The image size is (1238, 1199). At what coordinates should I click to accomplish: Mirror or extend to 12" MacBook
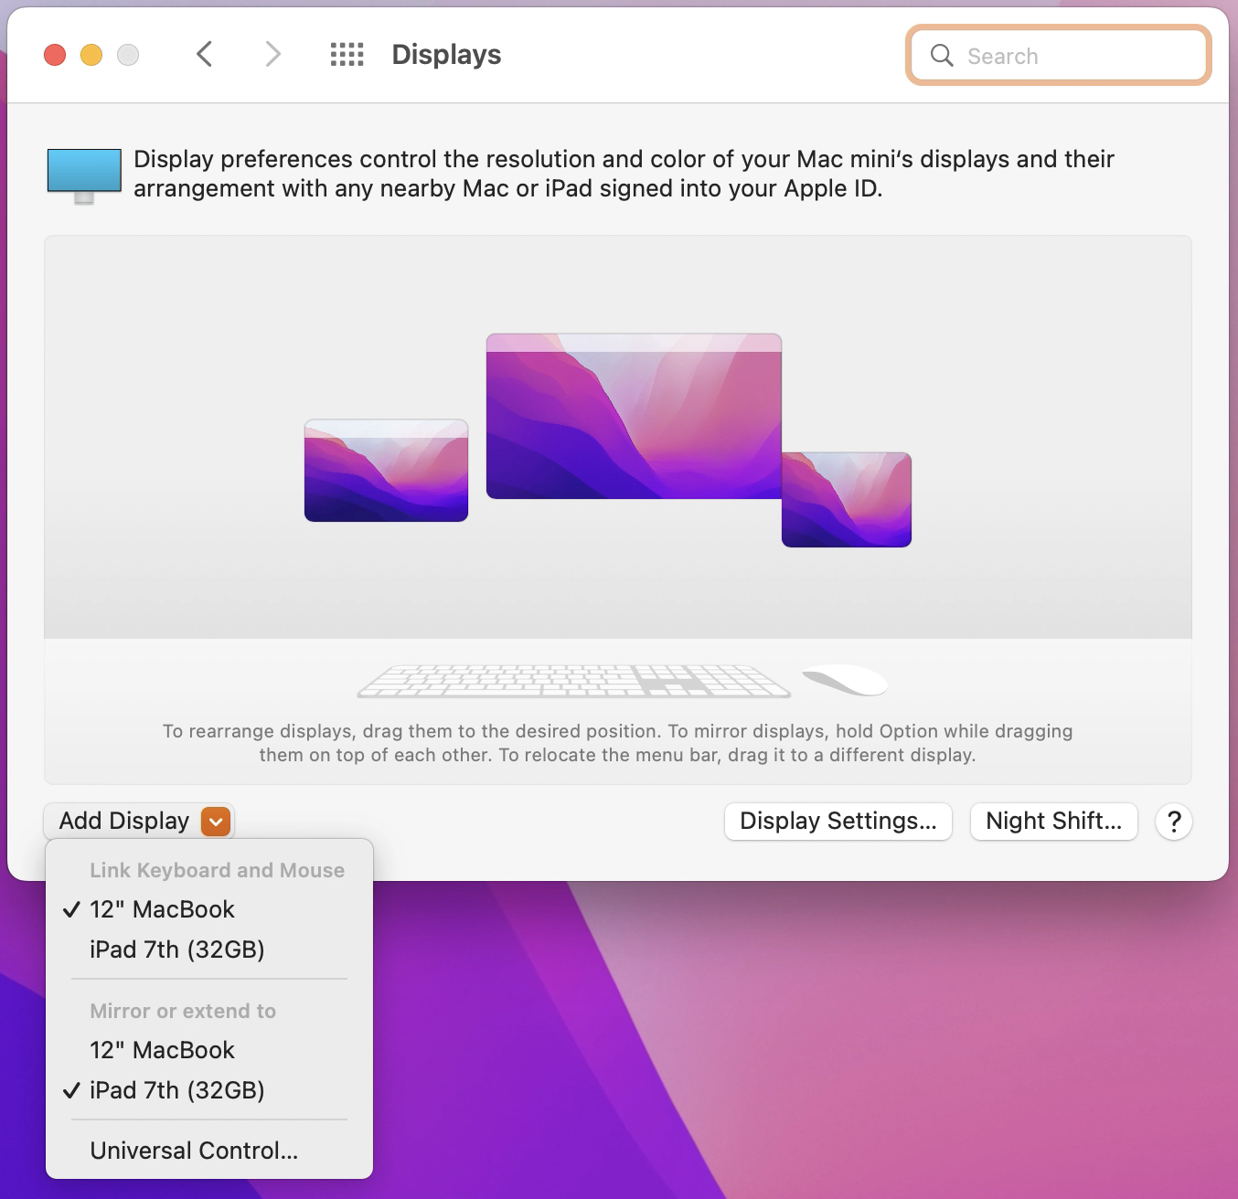click(x=209, y=1050)
